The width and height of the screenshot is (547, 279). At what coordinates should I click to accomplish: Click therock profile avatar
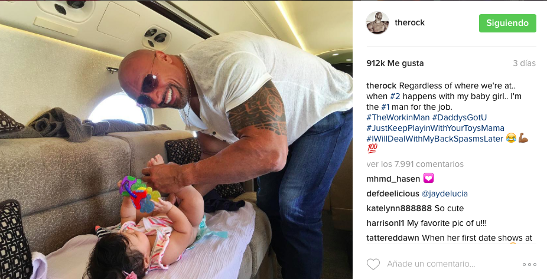(x=377, y=22)
